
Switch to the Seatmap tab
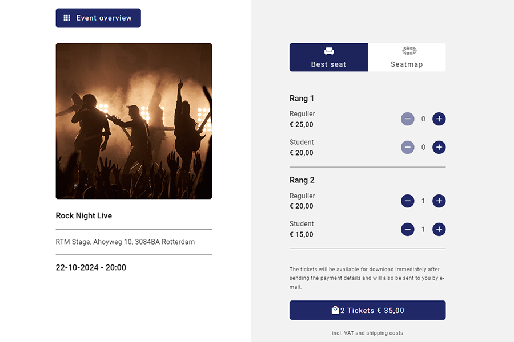point(407,58)
